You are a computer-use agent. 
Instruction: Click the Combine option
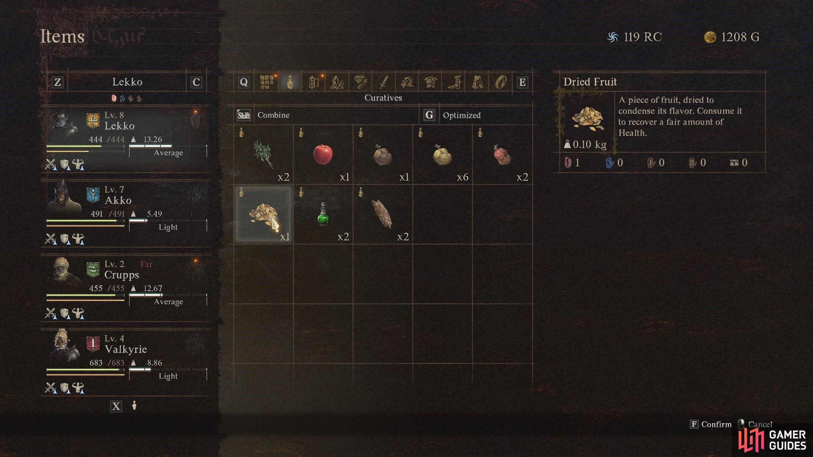[x=274, y=115]
